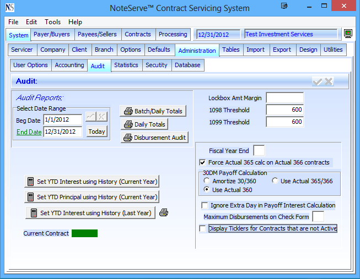Set YTD Interest using History (Last Year)
This screenshot has height=279, width=360.
[90, 213]
